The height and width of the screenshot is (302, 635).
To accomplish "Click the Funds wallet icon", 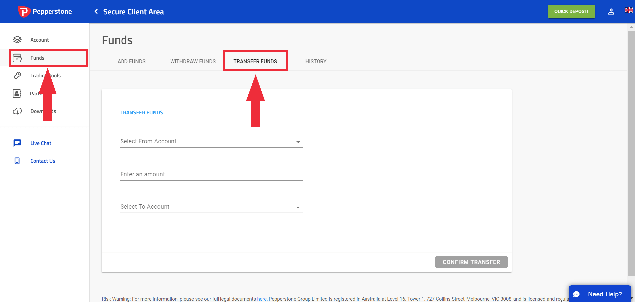I will (17, 58).
